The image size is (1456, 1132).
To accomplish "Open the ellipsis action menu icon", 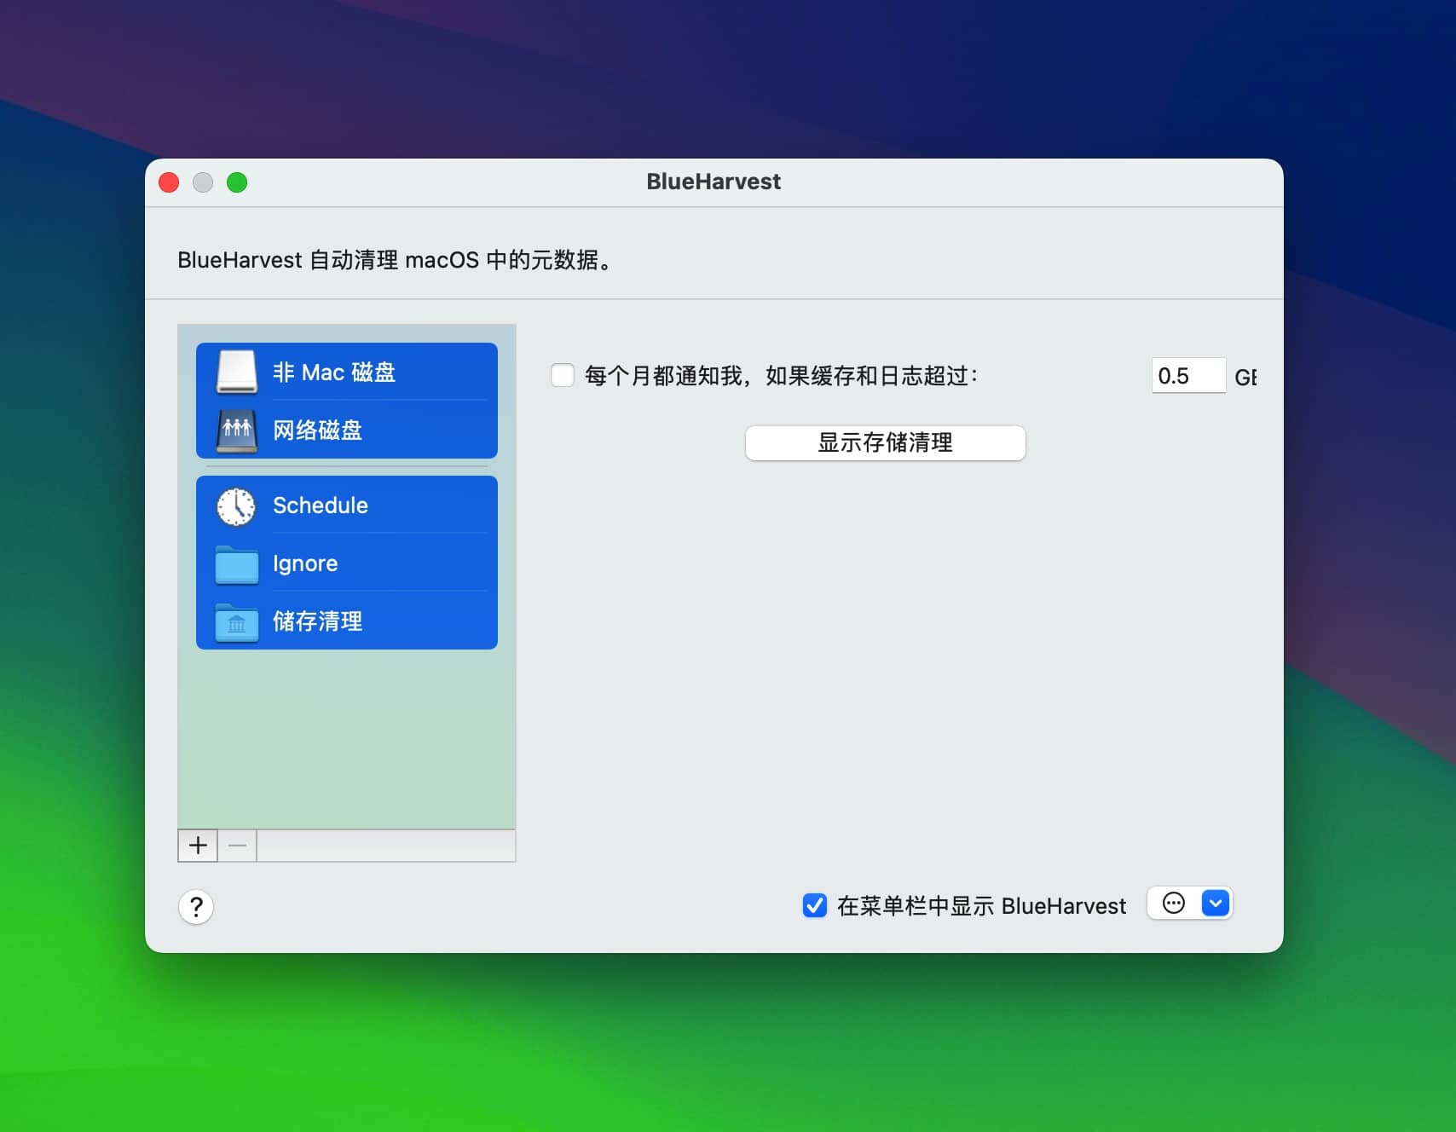I will [1174, 904].
